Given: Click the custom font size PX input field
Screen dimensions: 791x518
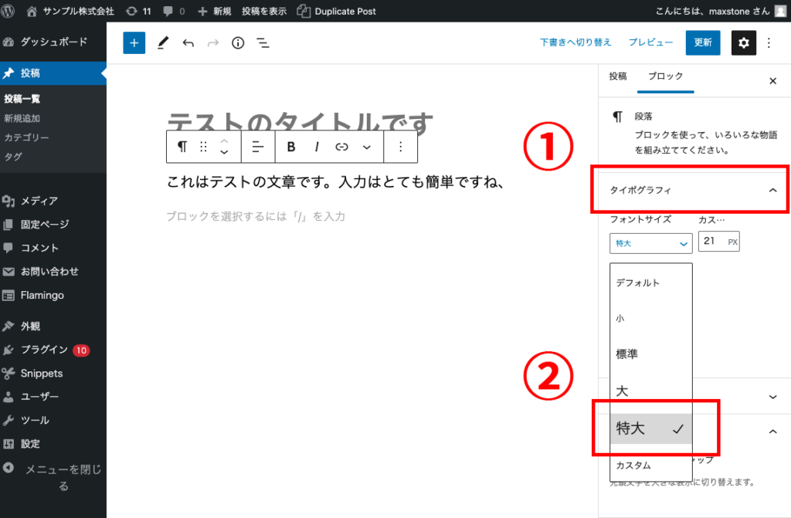Looking at the screenshot, I should coord(719,241).
